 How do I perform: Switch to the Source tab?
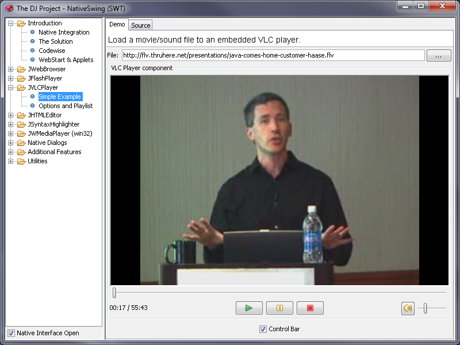tap(140, 25)
